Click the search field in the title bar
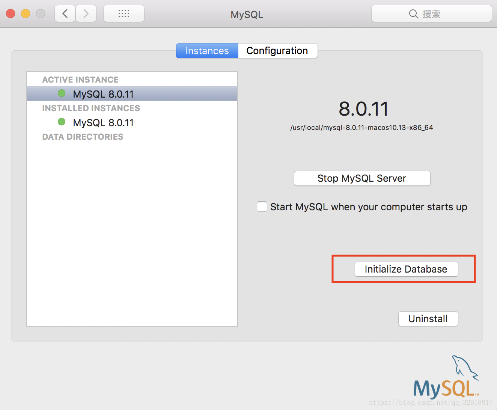Screen dimensions: 497x410 click(x=431, y=14)
